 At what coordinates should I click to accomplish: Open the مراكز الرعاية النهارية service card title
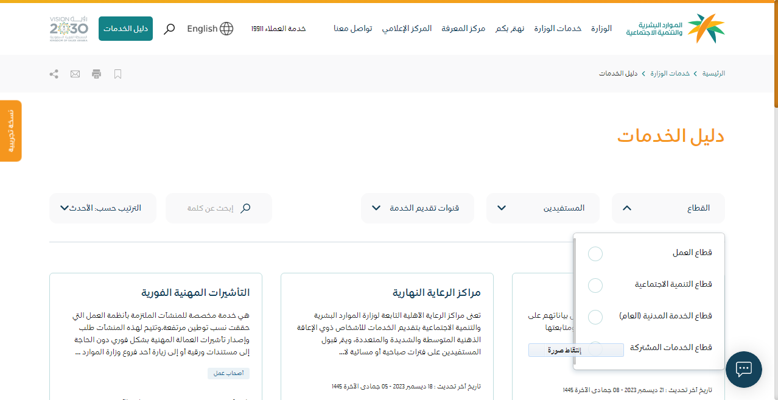(436, 293)
